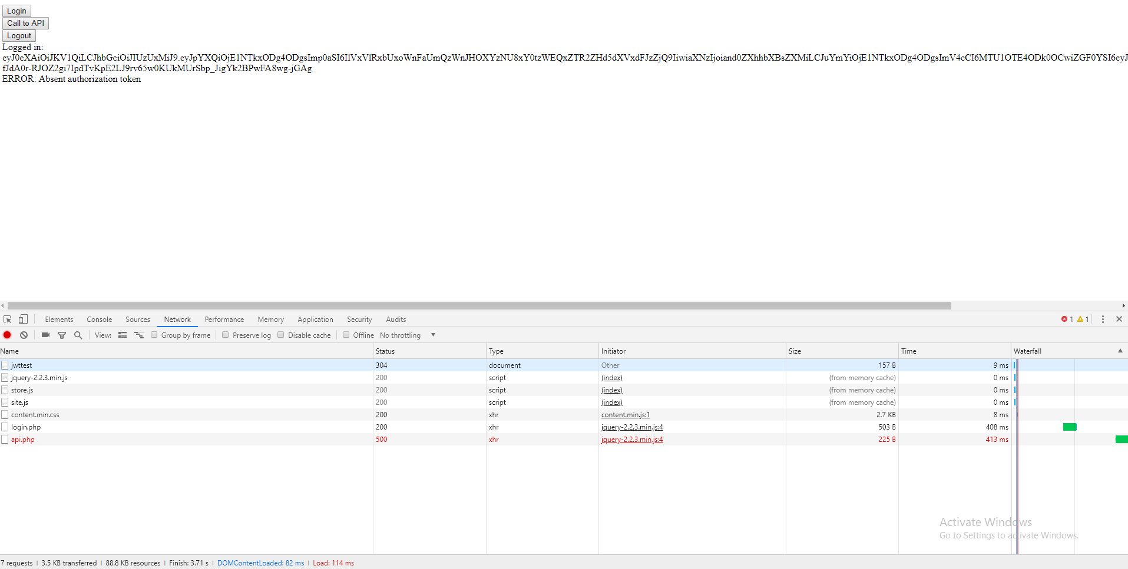The image size is (1128, 569).
Task: Open the Application panel tab
Action: (315, 319)
